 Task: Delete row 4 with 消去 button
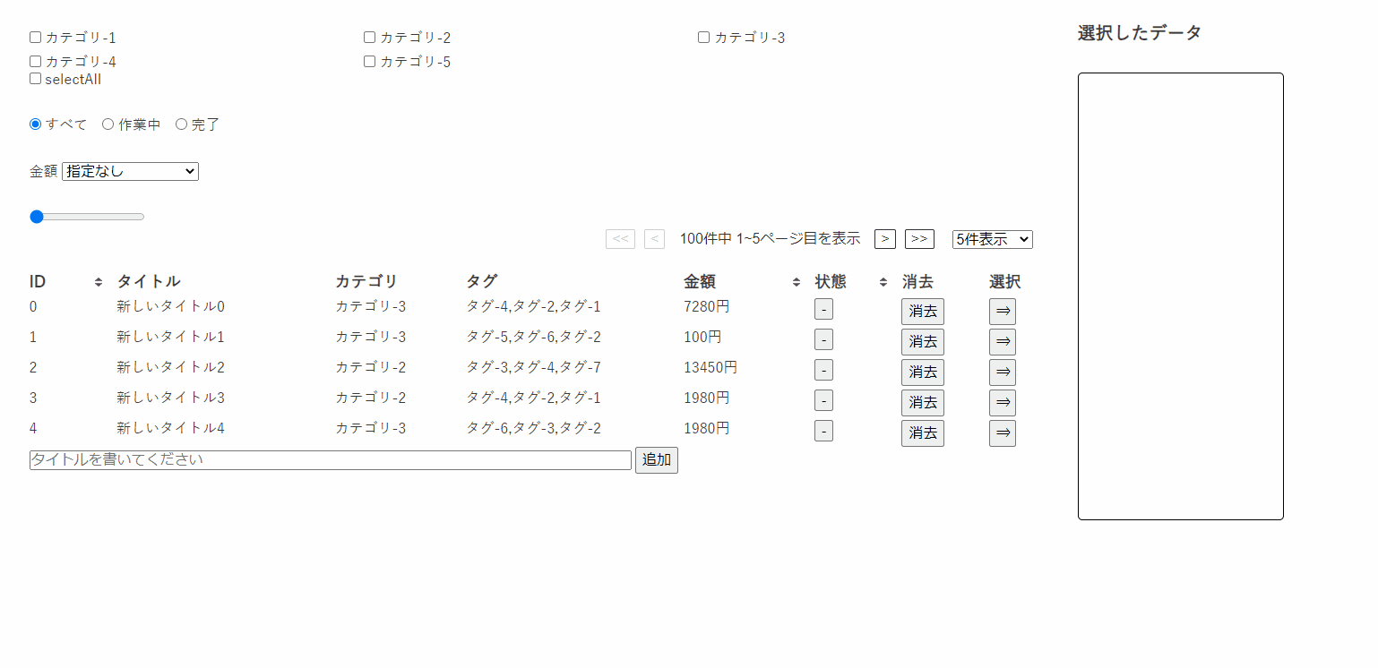click(923, 433)
